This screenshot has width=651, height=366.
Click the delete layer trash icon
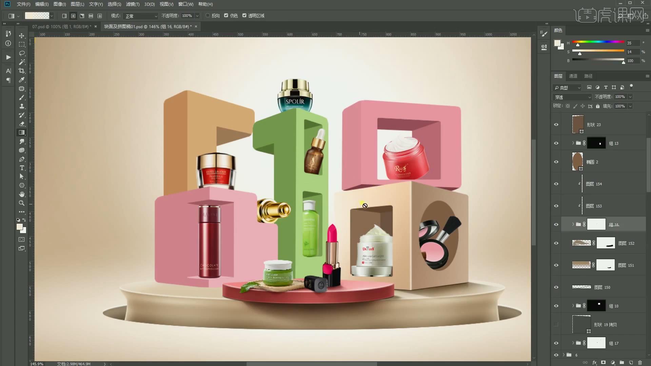click(x=640, y=363)
